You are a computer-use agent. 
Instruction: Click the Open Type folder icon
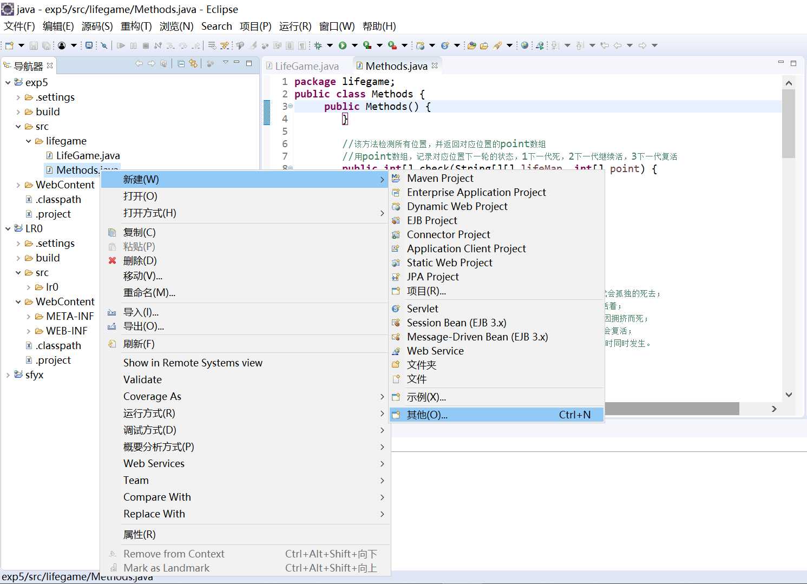pos(472,45)
